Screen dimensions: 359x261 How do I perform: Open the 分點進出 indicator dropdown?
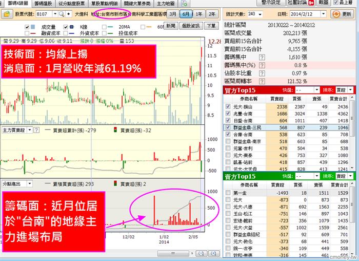coord(30,184)
